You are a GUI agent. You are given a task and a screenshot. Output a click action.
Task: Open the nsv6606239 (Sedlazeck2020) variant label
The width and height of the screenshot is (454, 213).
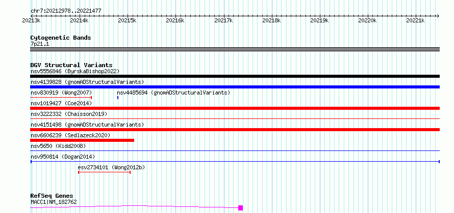click(70, 135)
